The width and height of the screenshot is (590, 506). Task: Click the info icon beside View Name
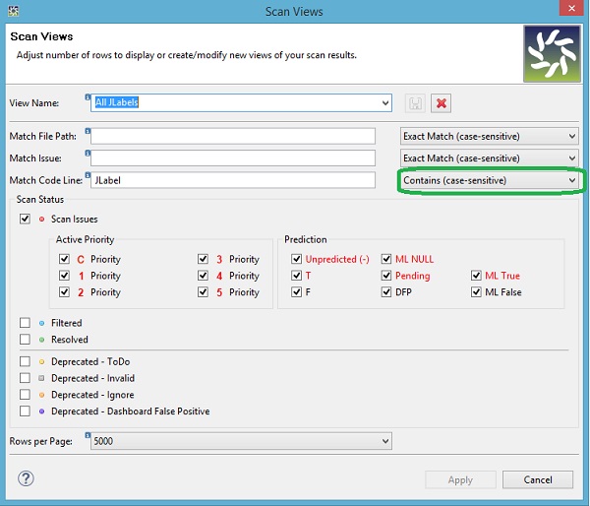click(x=88, y=97)
